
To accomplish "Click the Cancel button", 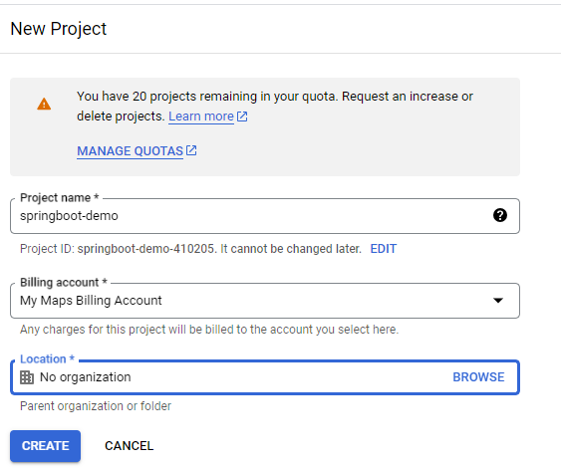I will click(x=129, y=446).
